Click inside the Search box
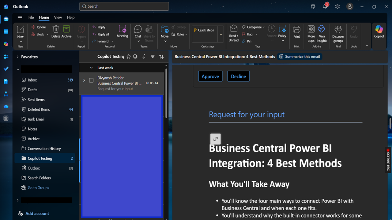The height and width of the screenshot is (220, 392). [x=124, y=6]
